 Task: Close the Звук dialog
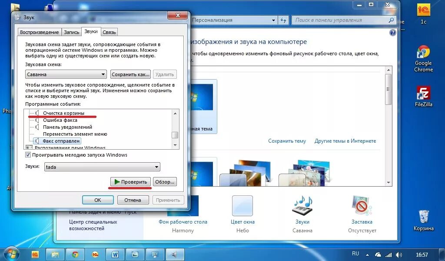[178, 15]
